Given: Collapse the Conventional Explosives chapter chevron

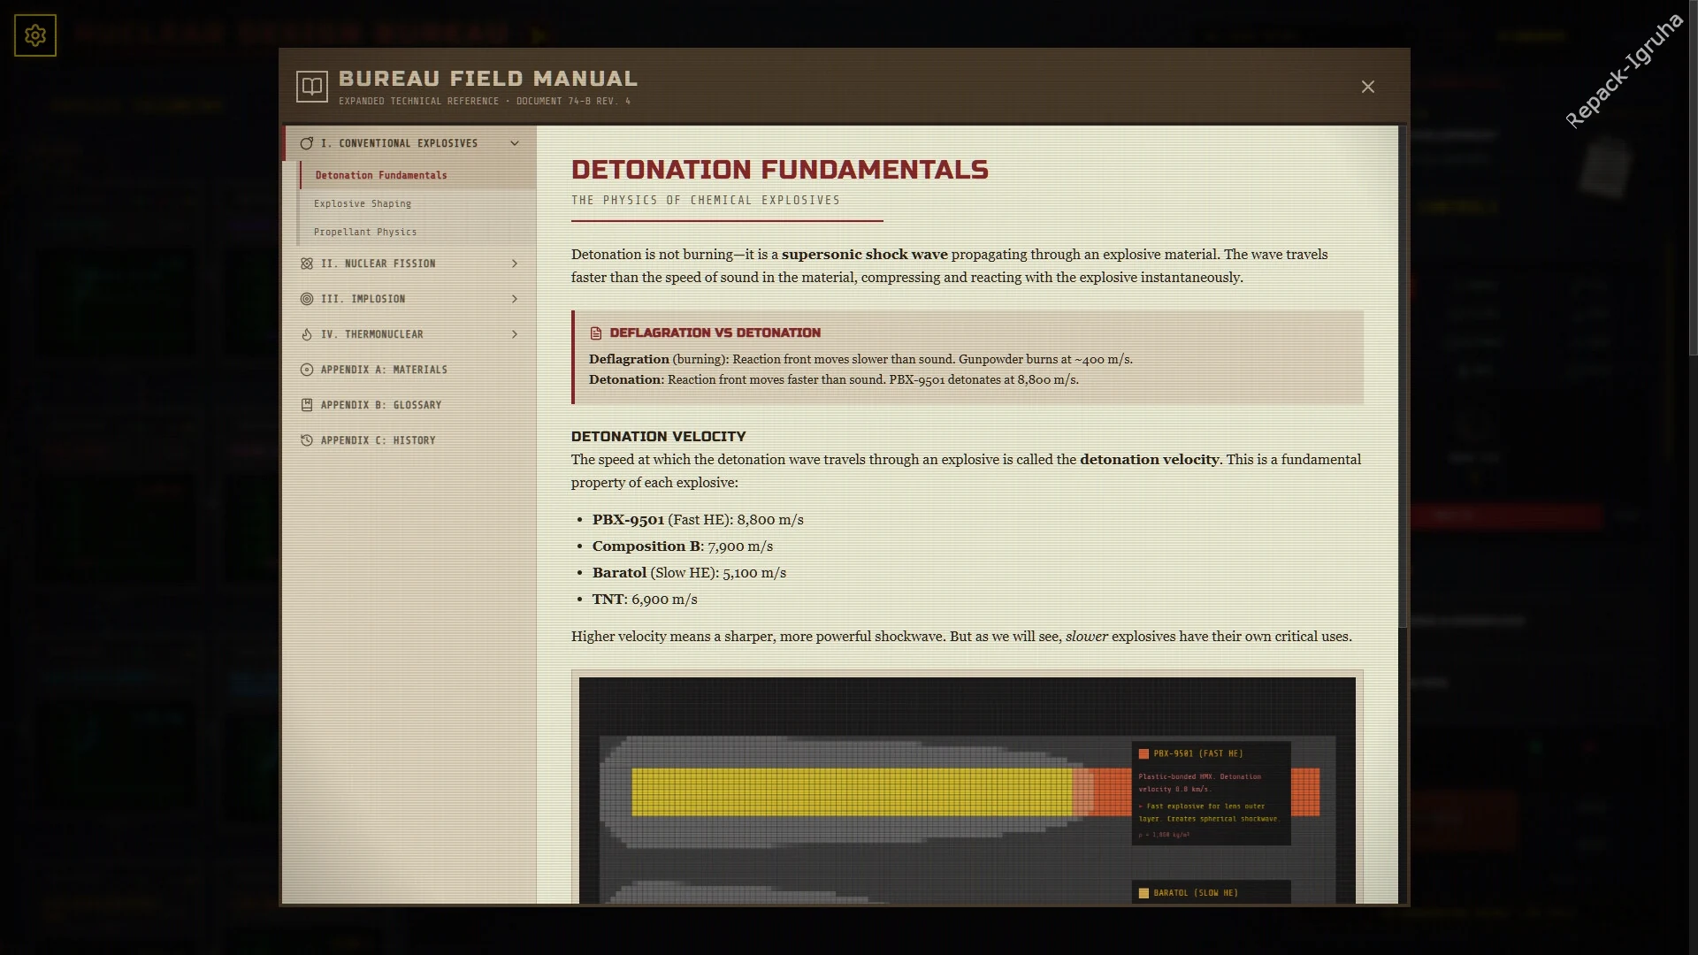Looking at the screenshot, I should (515, 143).
